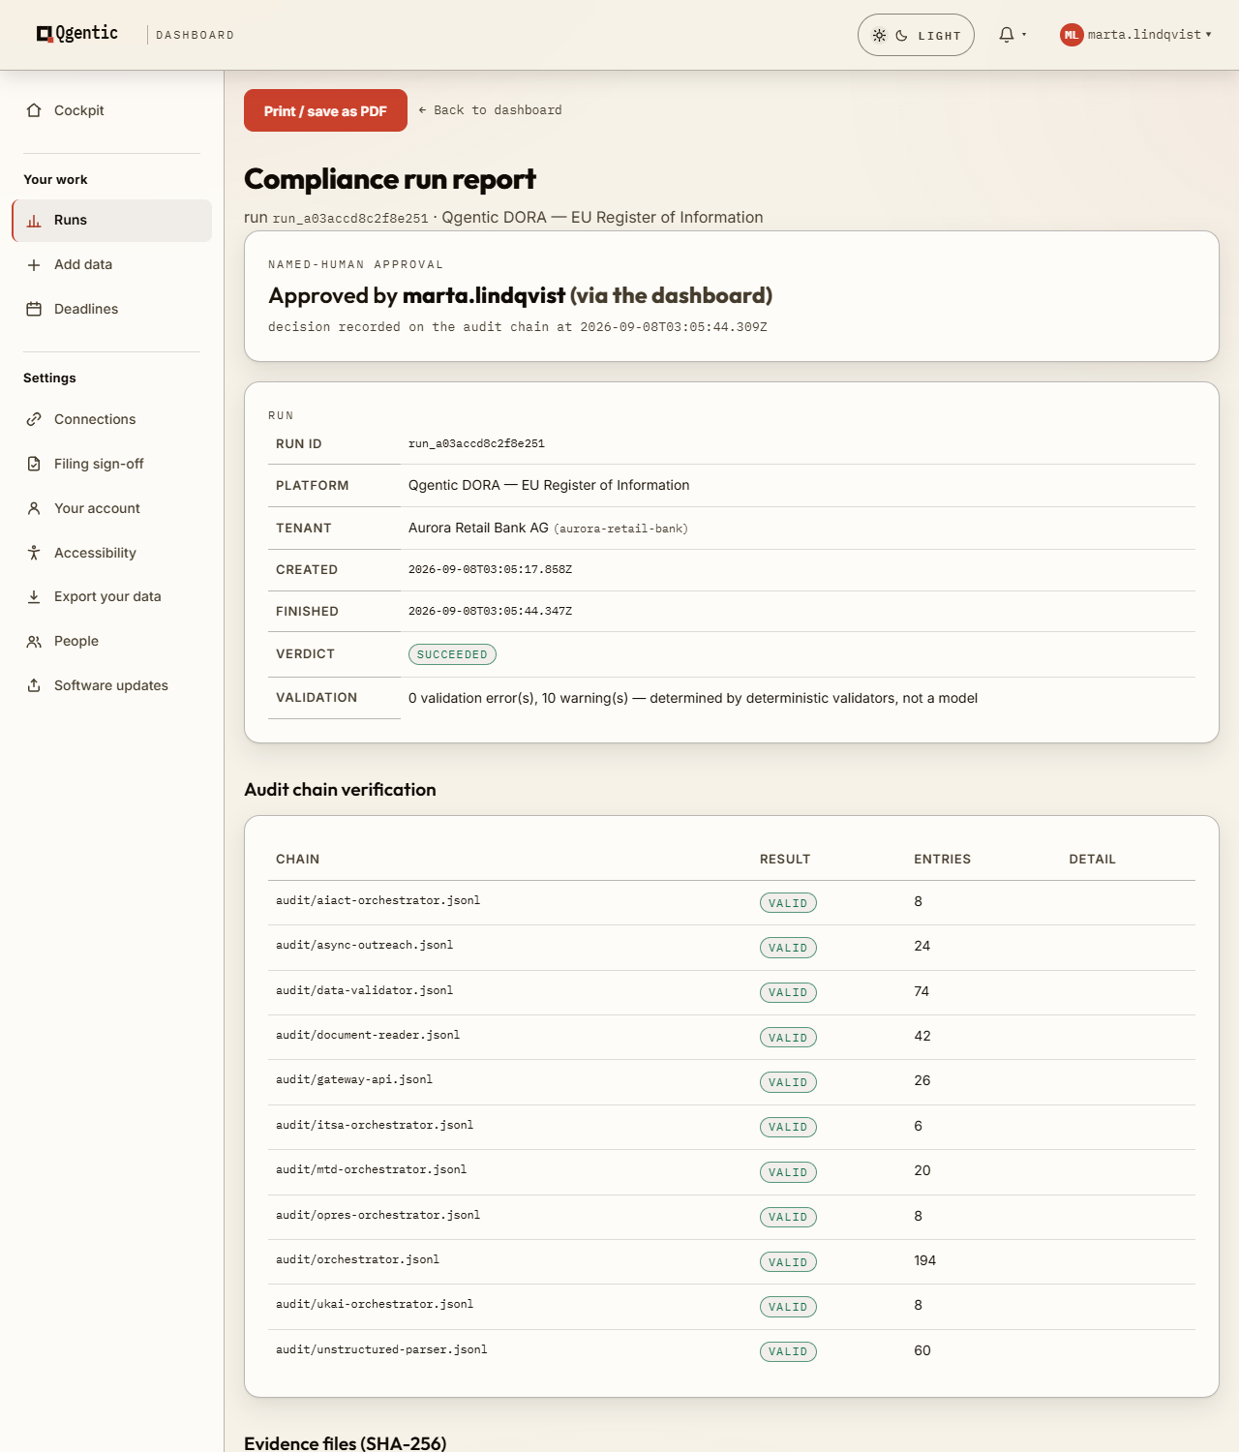Click the People group icon

34,642
